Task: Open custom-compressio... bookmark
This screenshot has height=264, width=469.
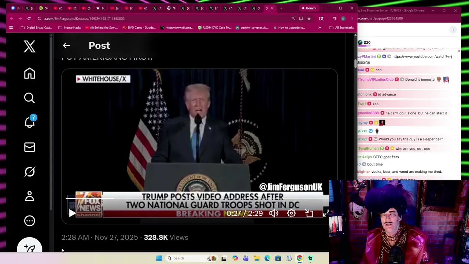Action: 252,27
